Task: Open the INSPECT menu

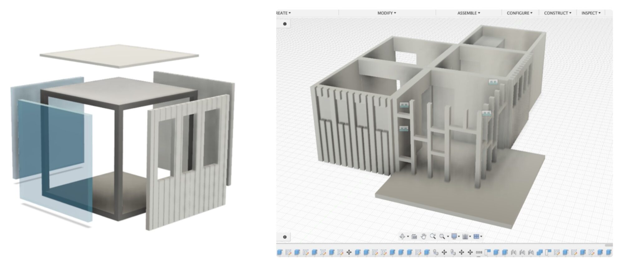Action: point(591,13)
